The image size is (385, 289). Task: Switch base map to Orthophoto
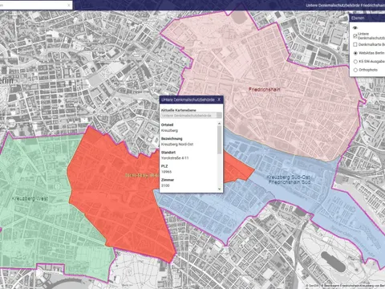click(355, 70)
